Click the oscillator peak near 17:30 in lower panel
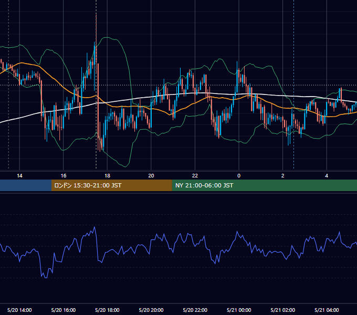Viewport: 357px width, 315px height. point(94,227)
